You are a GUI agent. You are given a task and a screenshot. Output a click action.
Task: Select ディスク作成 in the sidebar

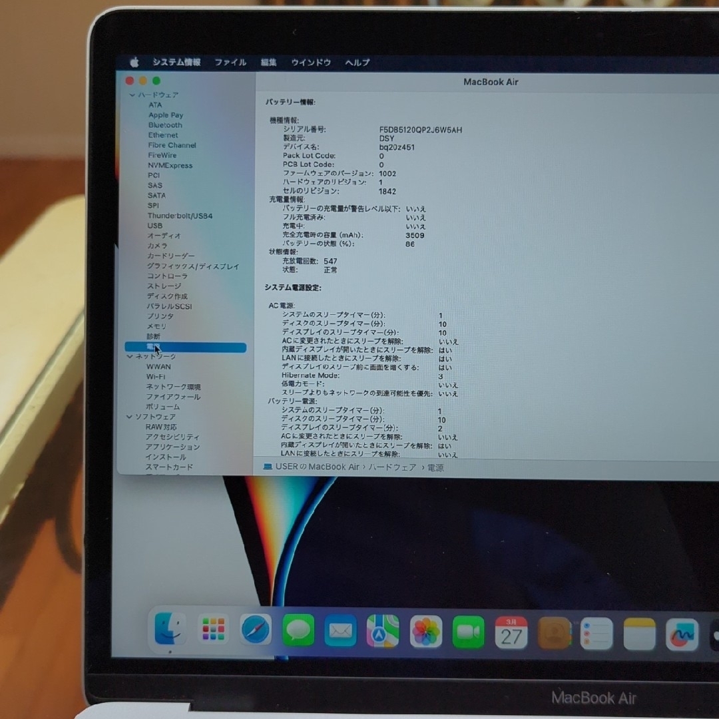click(x=167, y=296)
